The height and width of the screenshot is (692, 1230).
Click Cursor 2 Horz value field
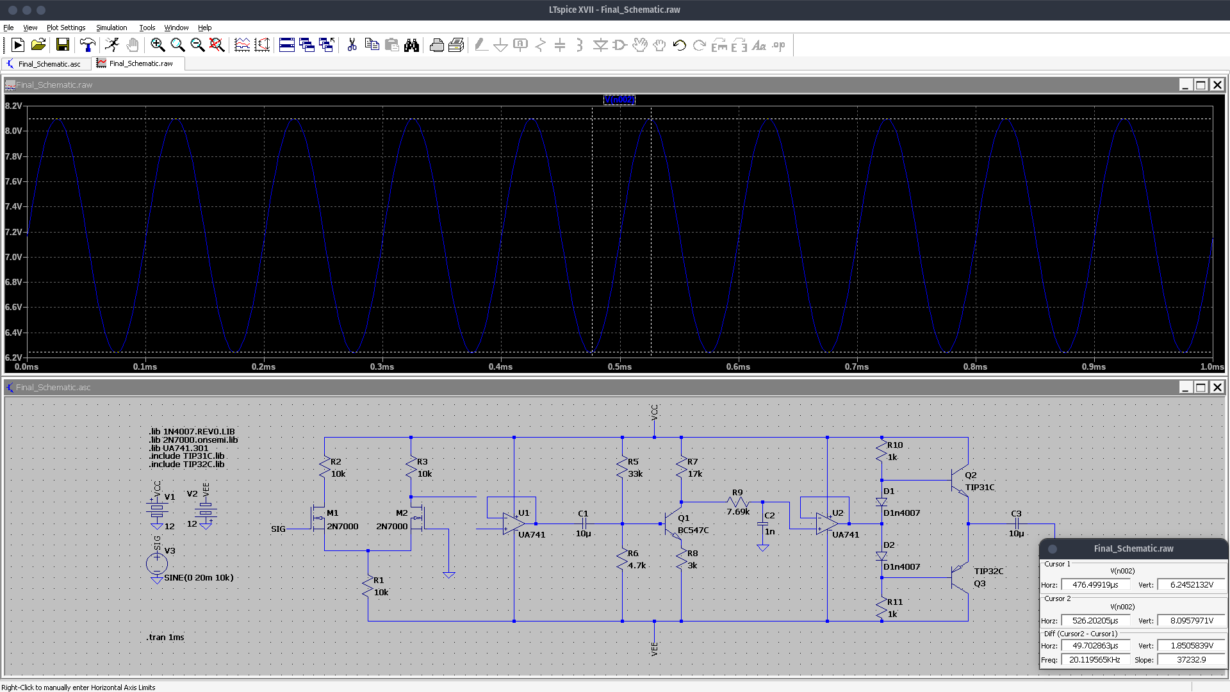pyautogui.click(x=1095, y=620)
